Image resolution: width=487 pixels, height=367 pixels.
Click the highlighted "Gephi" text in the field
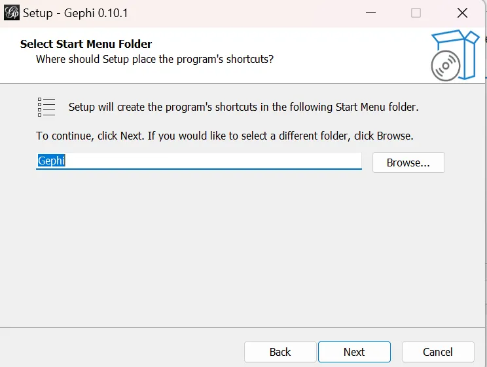[51, 161]
